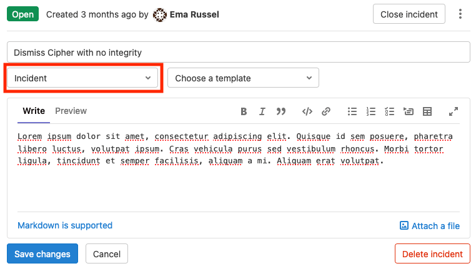Apply bold formatting in the editor toolbar
The width and height of the screenshot is (476, 266).
[x=244, y=111]
